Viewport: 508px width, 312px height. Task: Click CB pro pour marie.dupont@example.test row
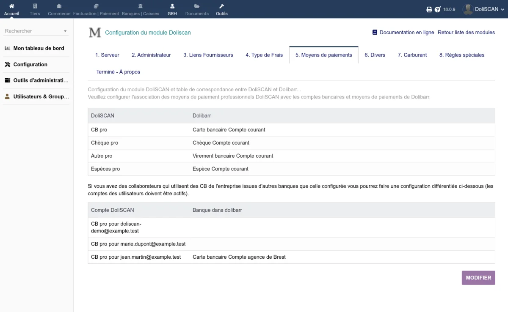[x=291, y=244]
